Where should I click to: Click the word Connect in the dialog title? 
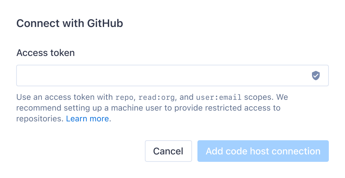38,23
